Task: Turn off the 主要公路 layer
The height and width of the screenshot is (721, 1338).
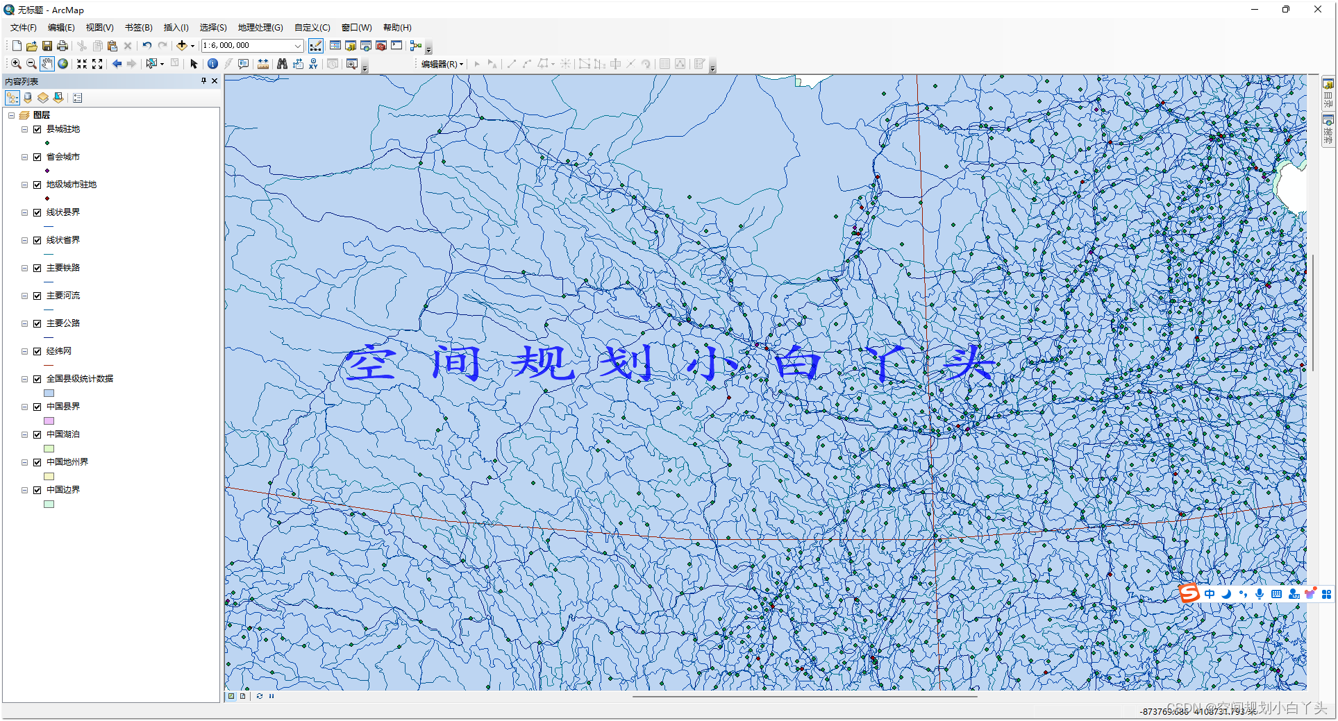Action: [x=37, y=323]
